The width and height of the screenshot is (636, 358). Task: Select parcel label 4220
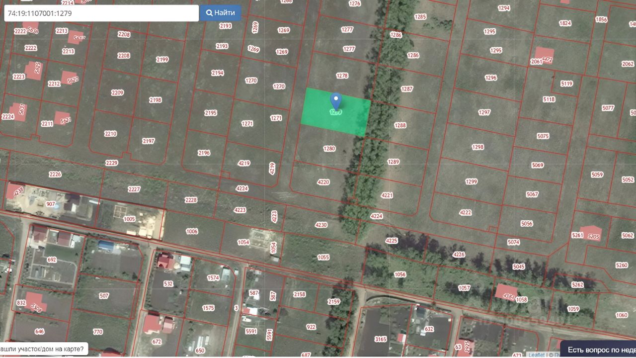(323, 182)
